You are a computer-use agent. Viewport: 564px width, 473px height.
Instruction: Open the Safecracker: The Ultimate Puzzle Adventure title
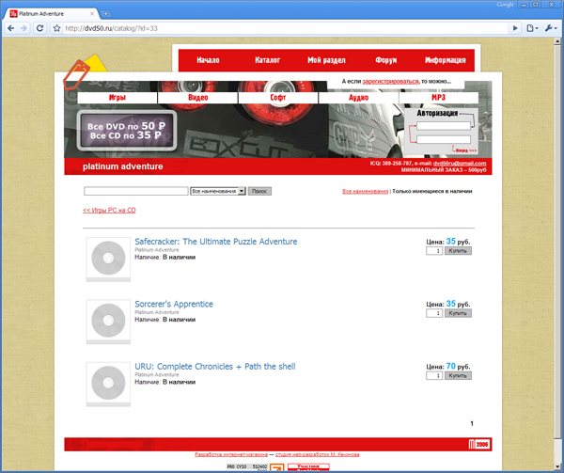coord(216,242)
